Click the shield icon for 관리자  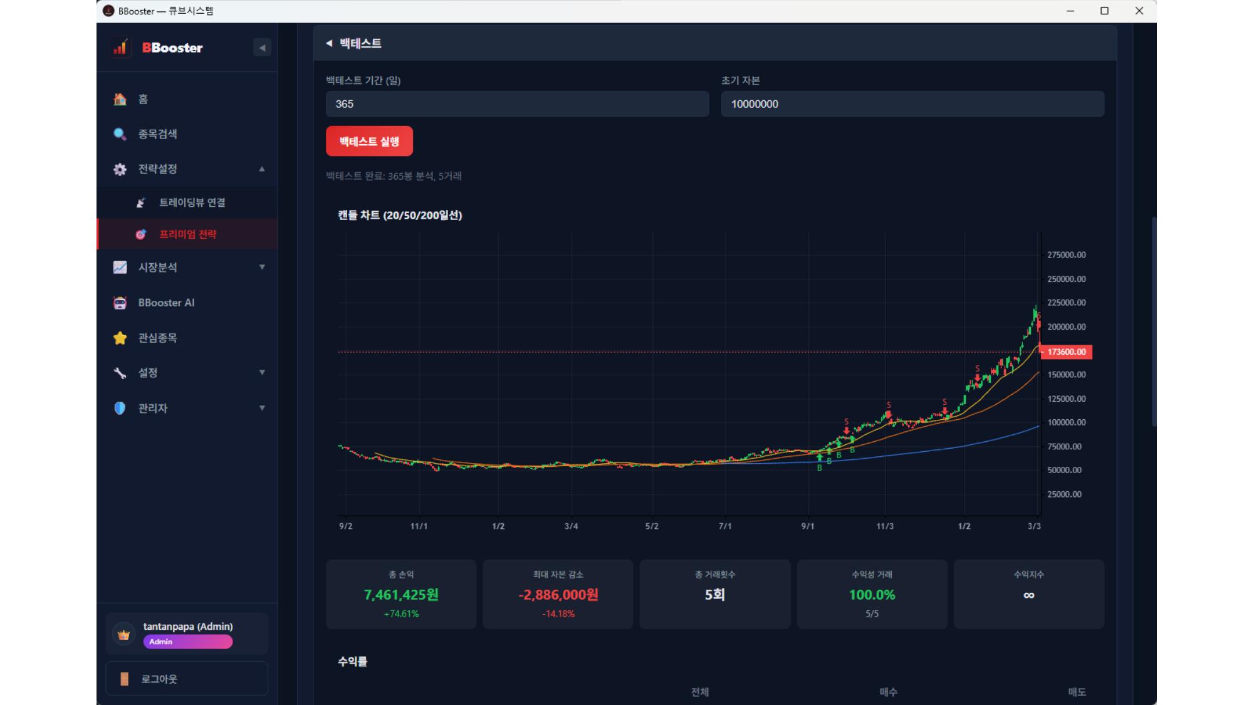tap(120, 408)
